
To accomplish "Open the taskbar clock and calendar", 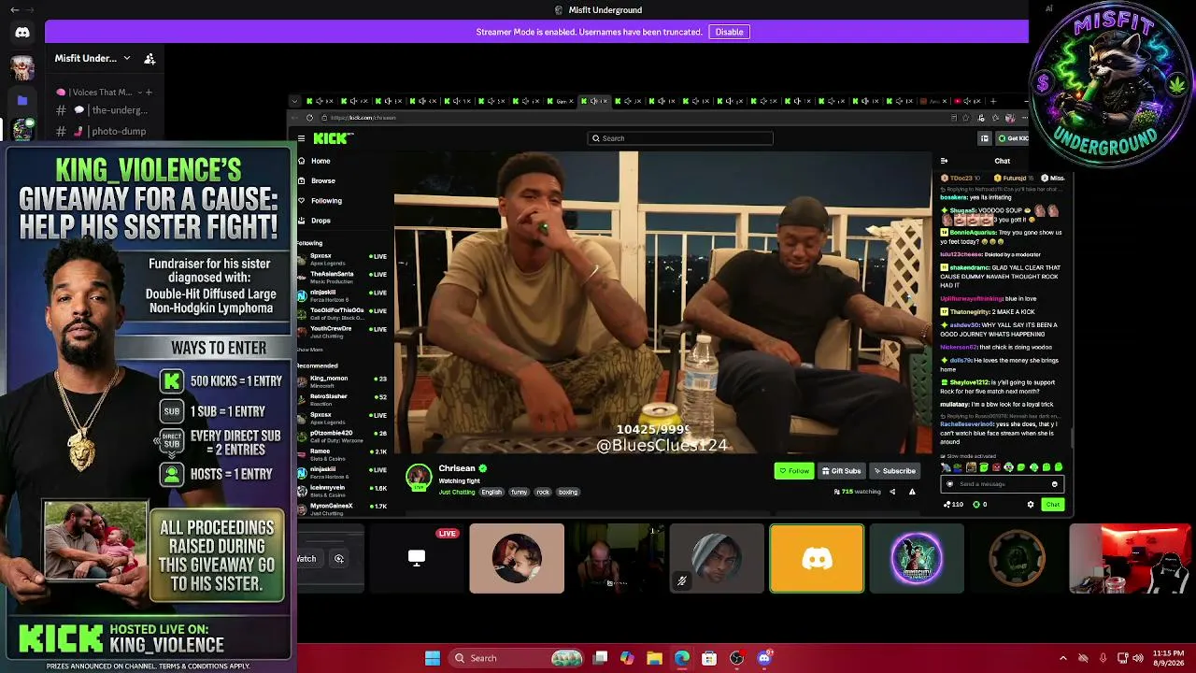I will click(1168, 658).
